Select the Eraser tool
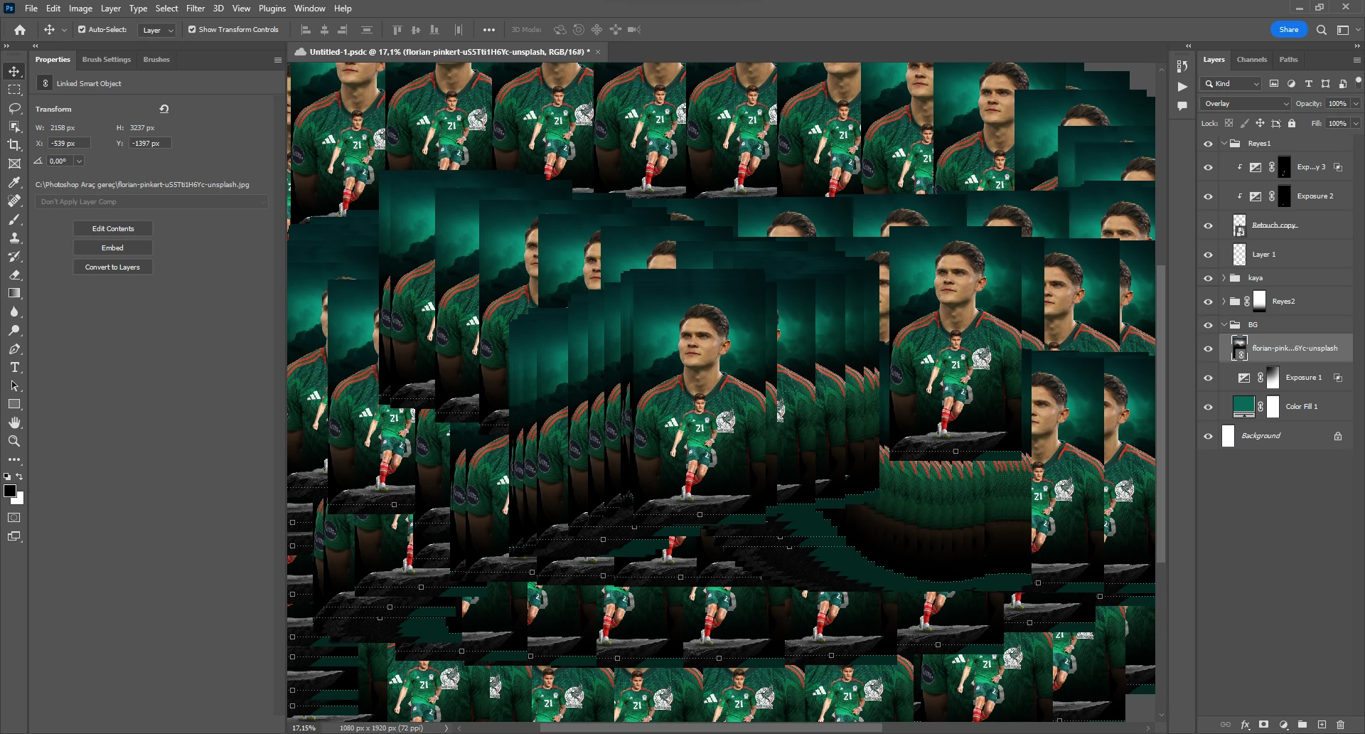 [14, 275]
